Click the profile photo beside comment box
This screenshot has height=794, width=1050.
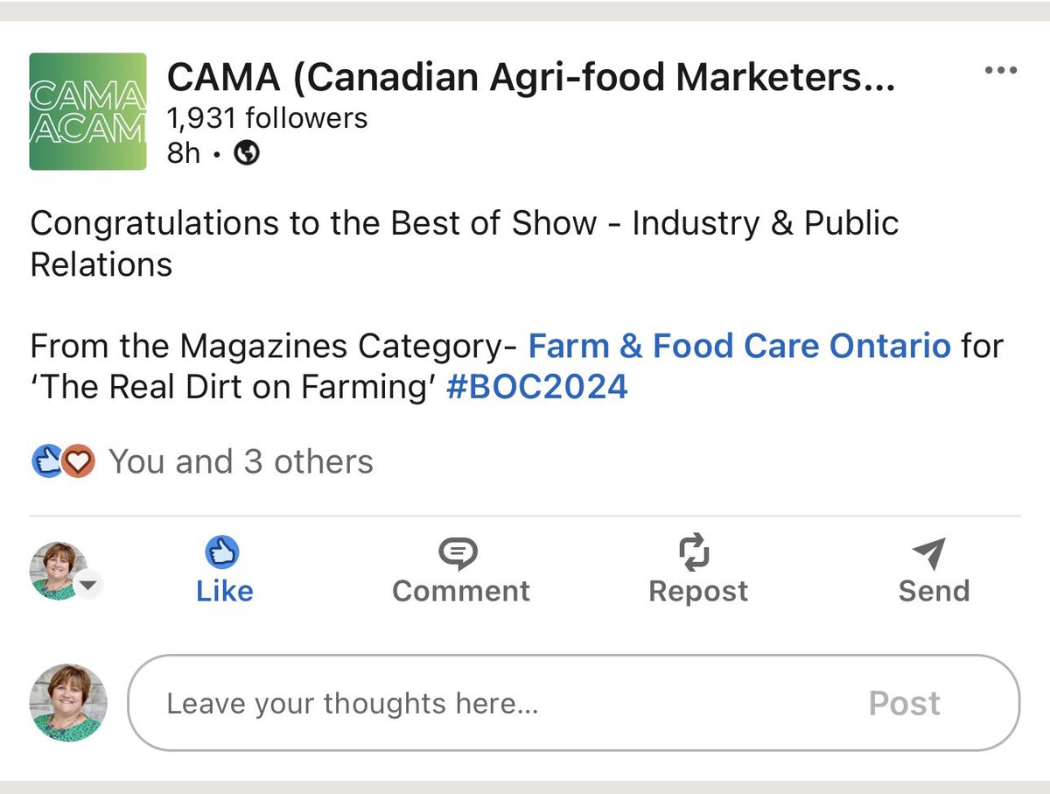(68, 703)
